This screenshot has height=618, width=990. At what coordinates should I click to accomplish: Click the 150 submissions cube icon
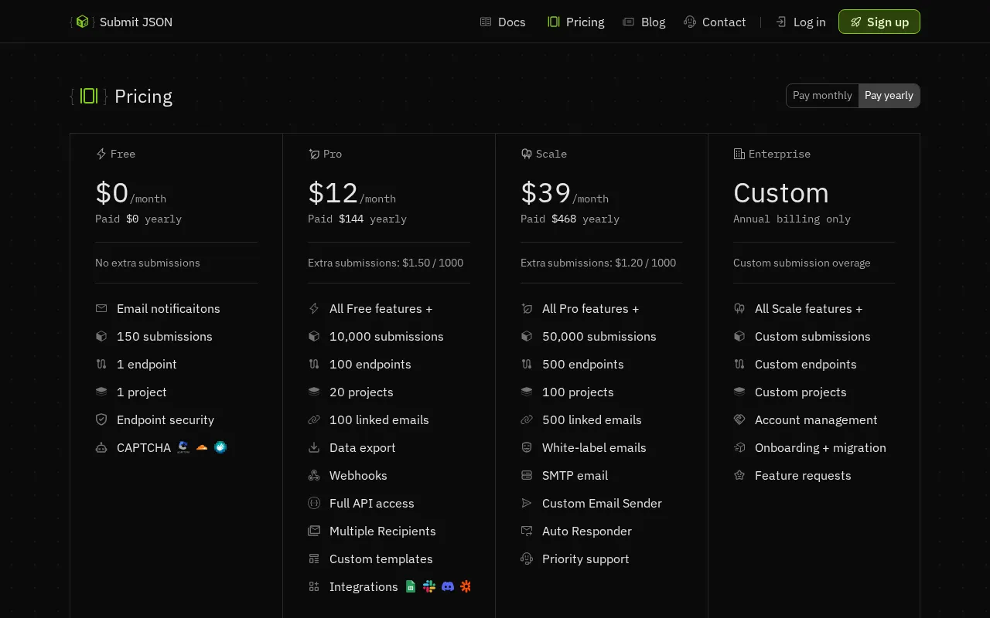coord(101,336)
